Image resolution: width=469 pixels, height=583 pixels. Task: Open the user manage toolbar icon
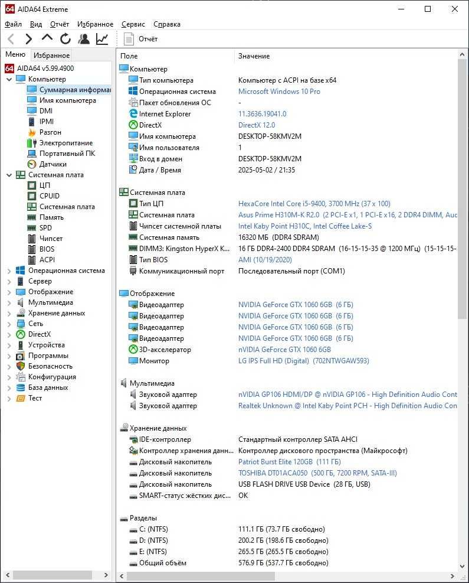click(x=84, y=38)
